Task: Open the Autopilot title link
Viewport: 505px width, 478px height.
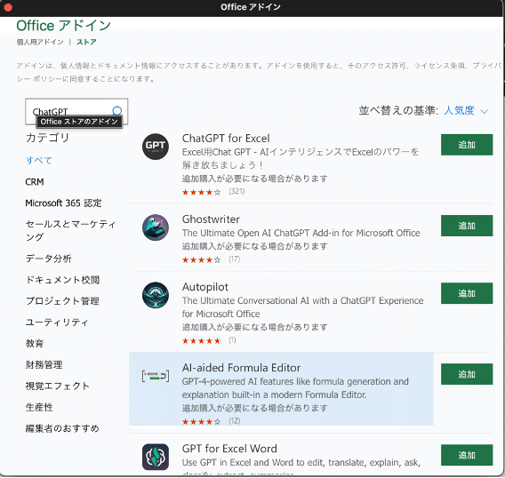Action: tap(205, 287)
